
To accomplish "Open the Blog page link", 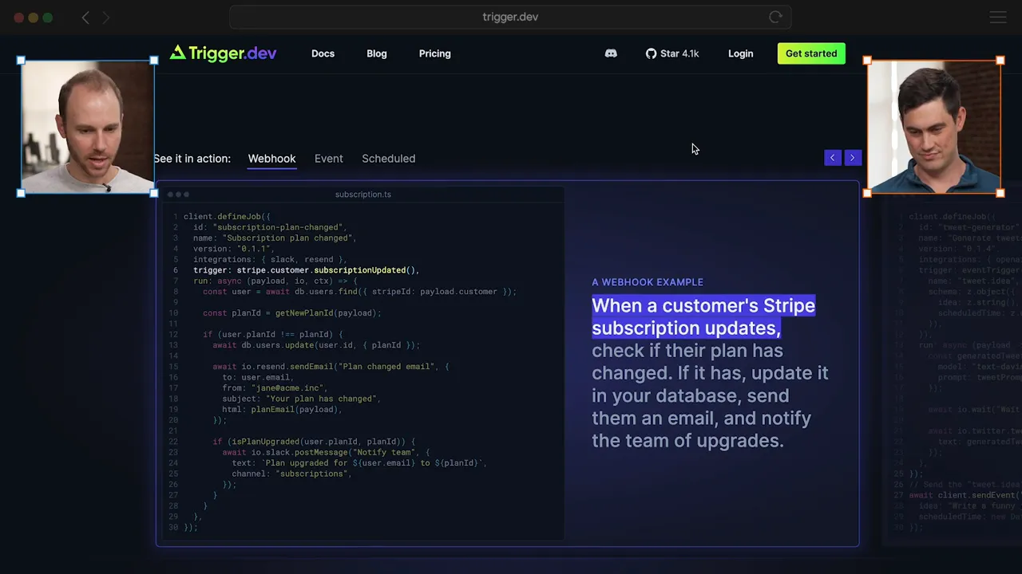I will 377,53.
